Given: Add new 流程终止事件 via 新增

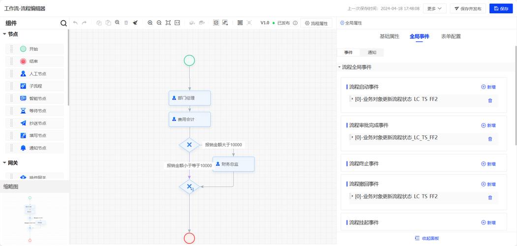Looking at the screenshot, I should 488,164.
